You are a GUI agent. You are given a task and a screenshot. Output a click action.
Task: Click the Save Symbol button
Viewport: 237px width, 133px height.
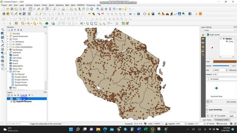coord(231,102)
